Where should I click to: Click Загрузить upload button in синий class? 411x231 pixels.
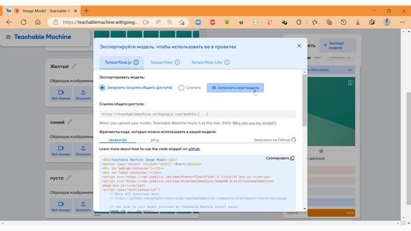(x=83, y=150)
